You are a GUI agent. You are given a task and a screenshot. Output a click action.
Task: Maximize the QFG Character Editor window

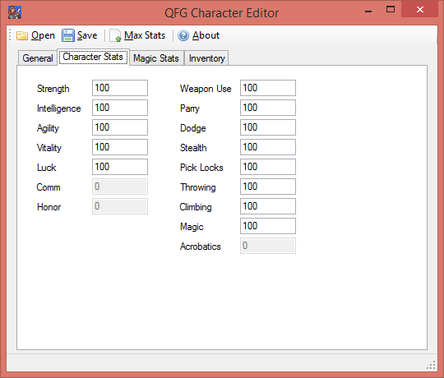[391, 9]
